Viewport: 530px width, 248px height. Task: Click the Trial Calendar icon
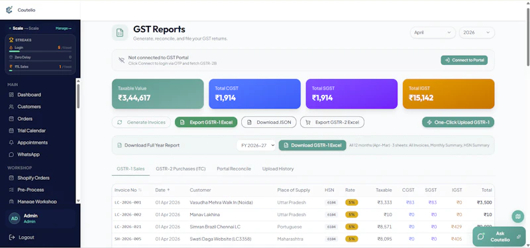pyautogui.click(x=11, y=131)
